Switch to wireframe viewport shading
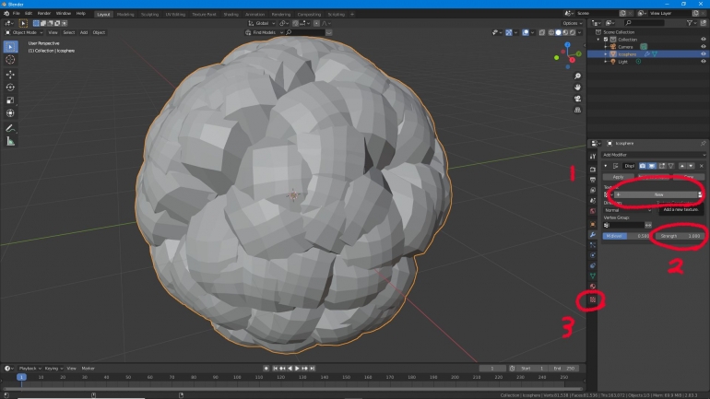The height and width of the screenshot is (399, 710). click(x=551, y=32)
